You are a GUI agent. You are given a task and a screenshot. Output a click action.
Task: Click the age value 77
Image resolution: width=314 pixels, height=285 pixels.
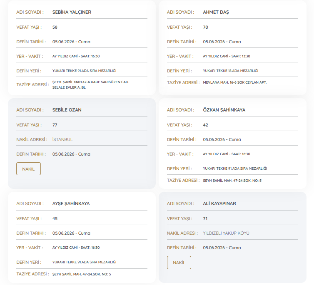(x=55, y=125)
